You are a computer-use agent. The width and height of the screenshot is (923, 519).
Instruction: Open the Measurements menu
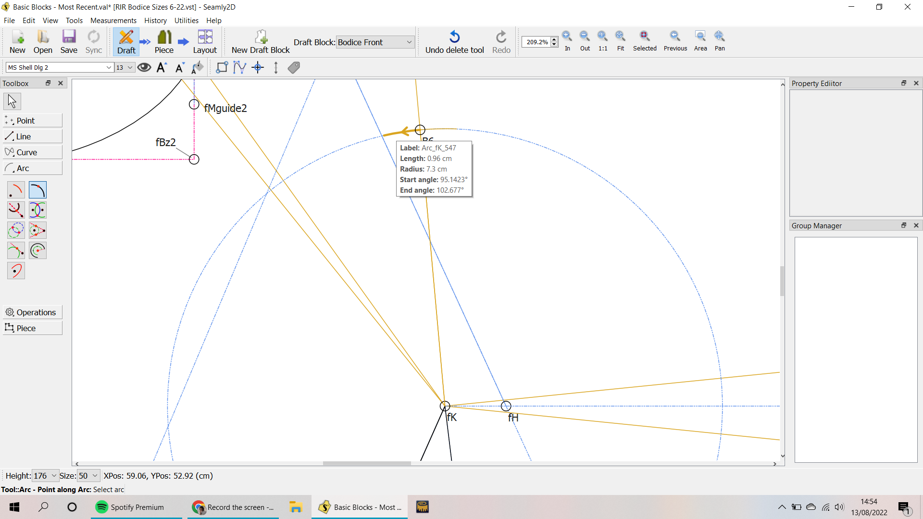click(113, 21)
